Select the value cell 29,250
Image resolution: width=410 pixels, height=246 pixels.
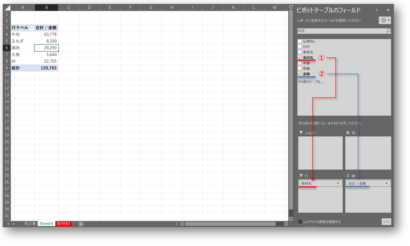coord(46,48)
